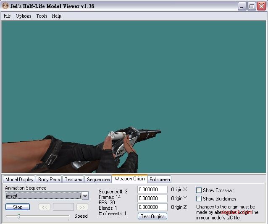
Task: Enable the Show Crosshair checkbox
Action: 199,190
